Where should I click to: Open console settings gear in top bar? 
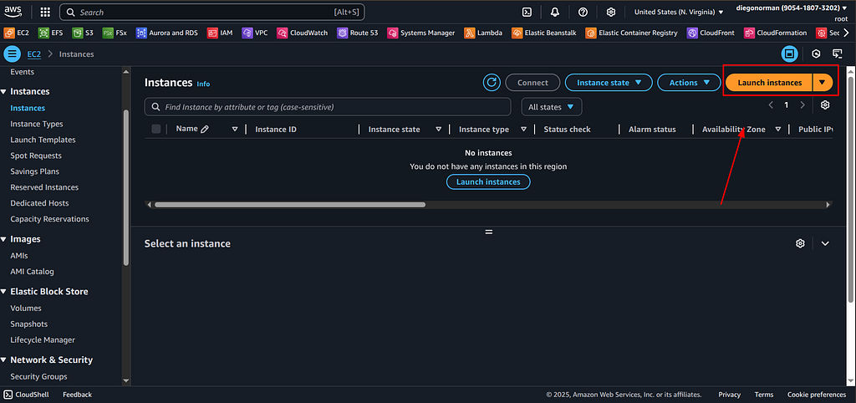611,12
